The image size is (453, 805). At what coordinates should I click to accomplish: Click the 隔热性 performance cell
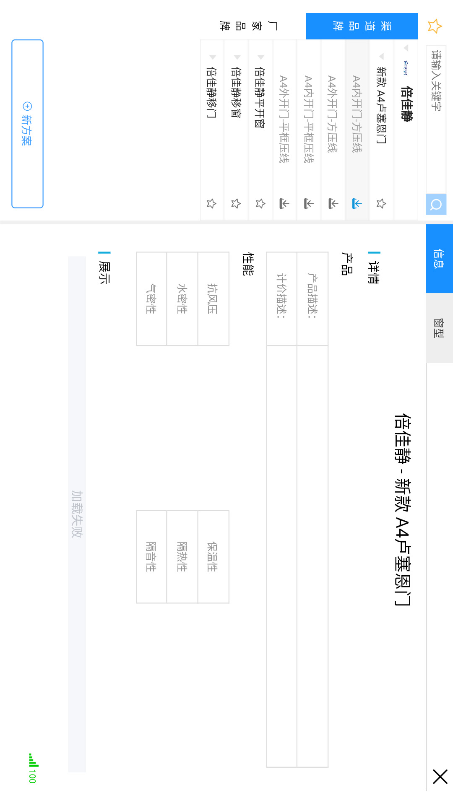click(x=182, y=557)
